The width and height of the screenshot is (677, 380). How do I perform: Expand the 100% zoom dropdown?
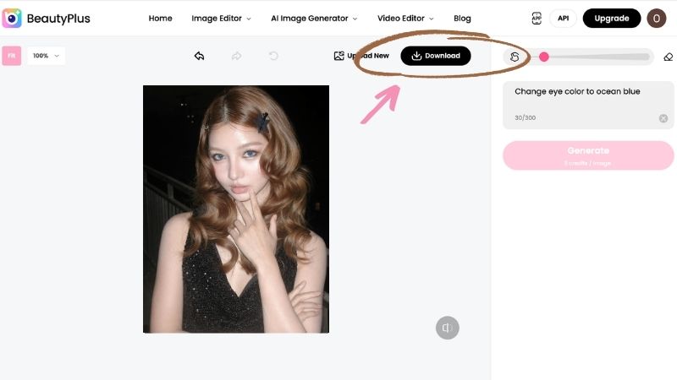point(47,56)
